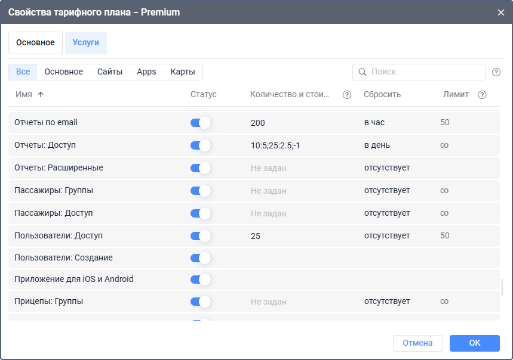Click the services list vertical scrollbar

pos(502,287)
